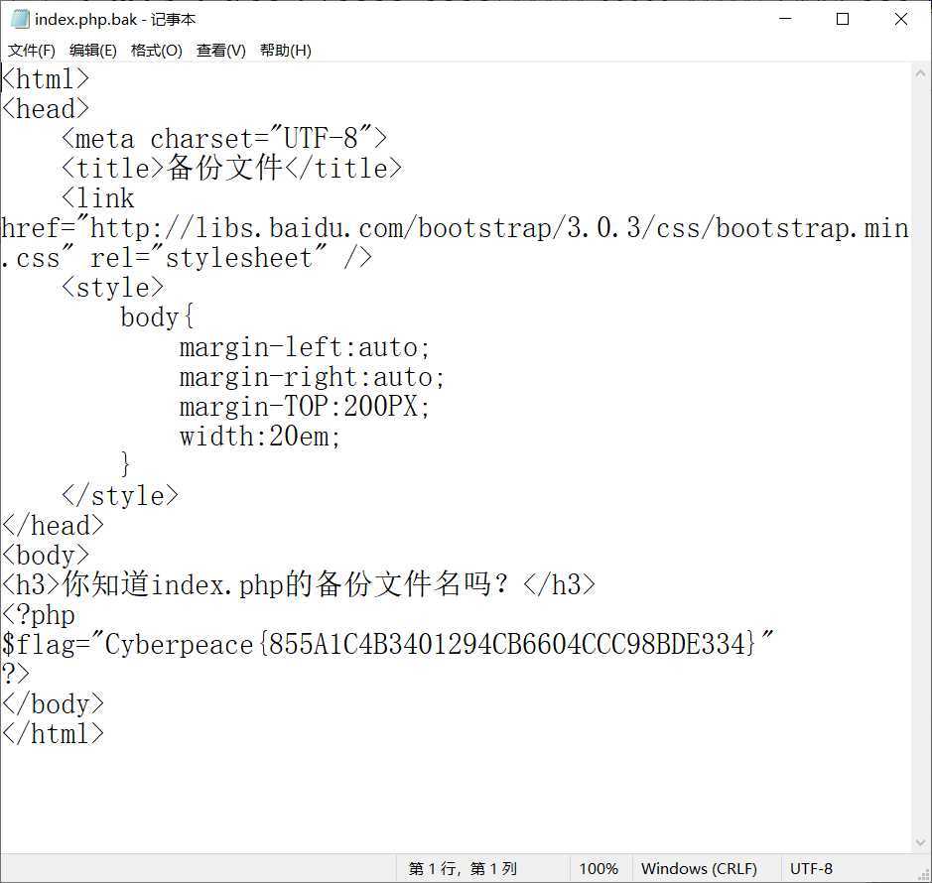Click the margin-right:auto; line
Viewport: 932px width, 883px height.
pos(312,377)
